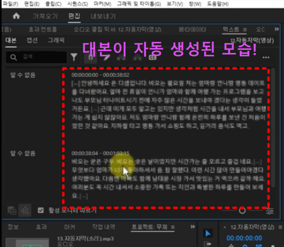Image resolution: width=284 pixels, height=247 pixels.
Task: Open the transcript filter options icon
Action: click(x=74, y=57)
